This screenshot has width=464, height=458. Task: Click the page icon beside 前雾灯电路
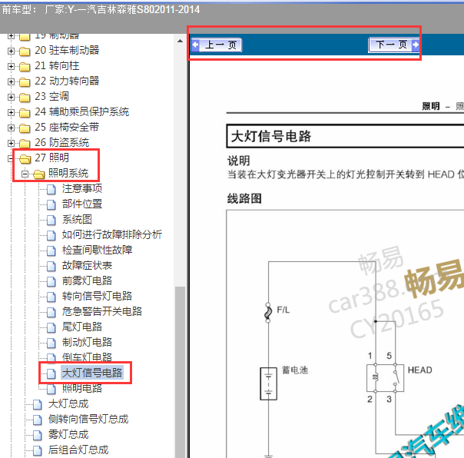51,282
